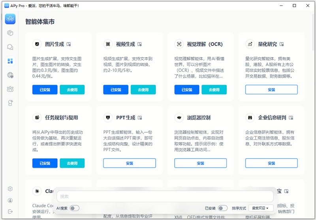
Task: Click 已安装 button on 图片生成 card
Action: point(45,90)
